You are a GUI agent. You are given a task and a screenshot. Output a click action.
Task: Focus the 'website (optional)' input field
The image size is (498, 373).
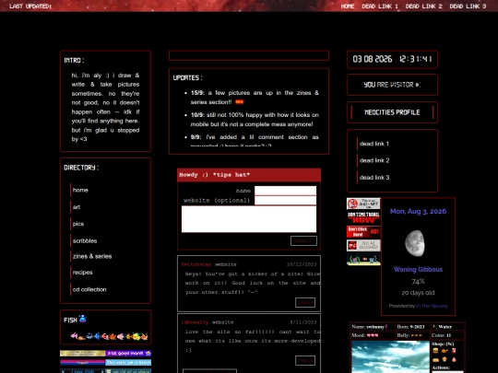point(285,200)
